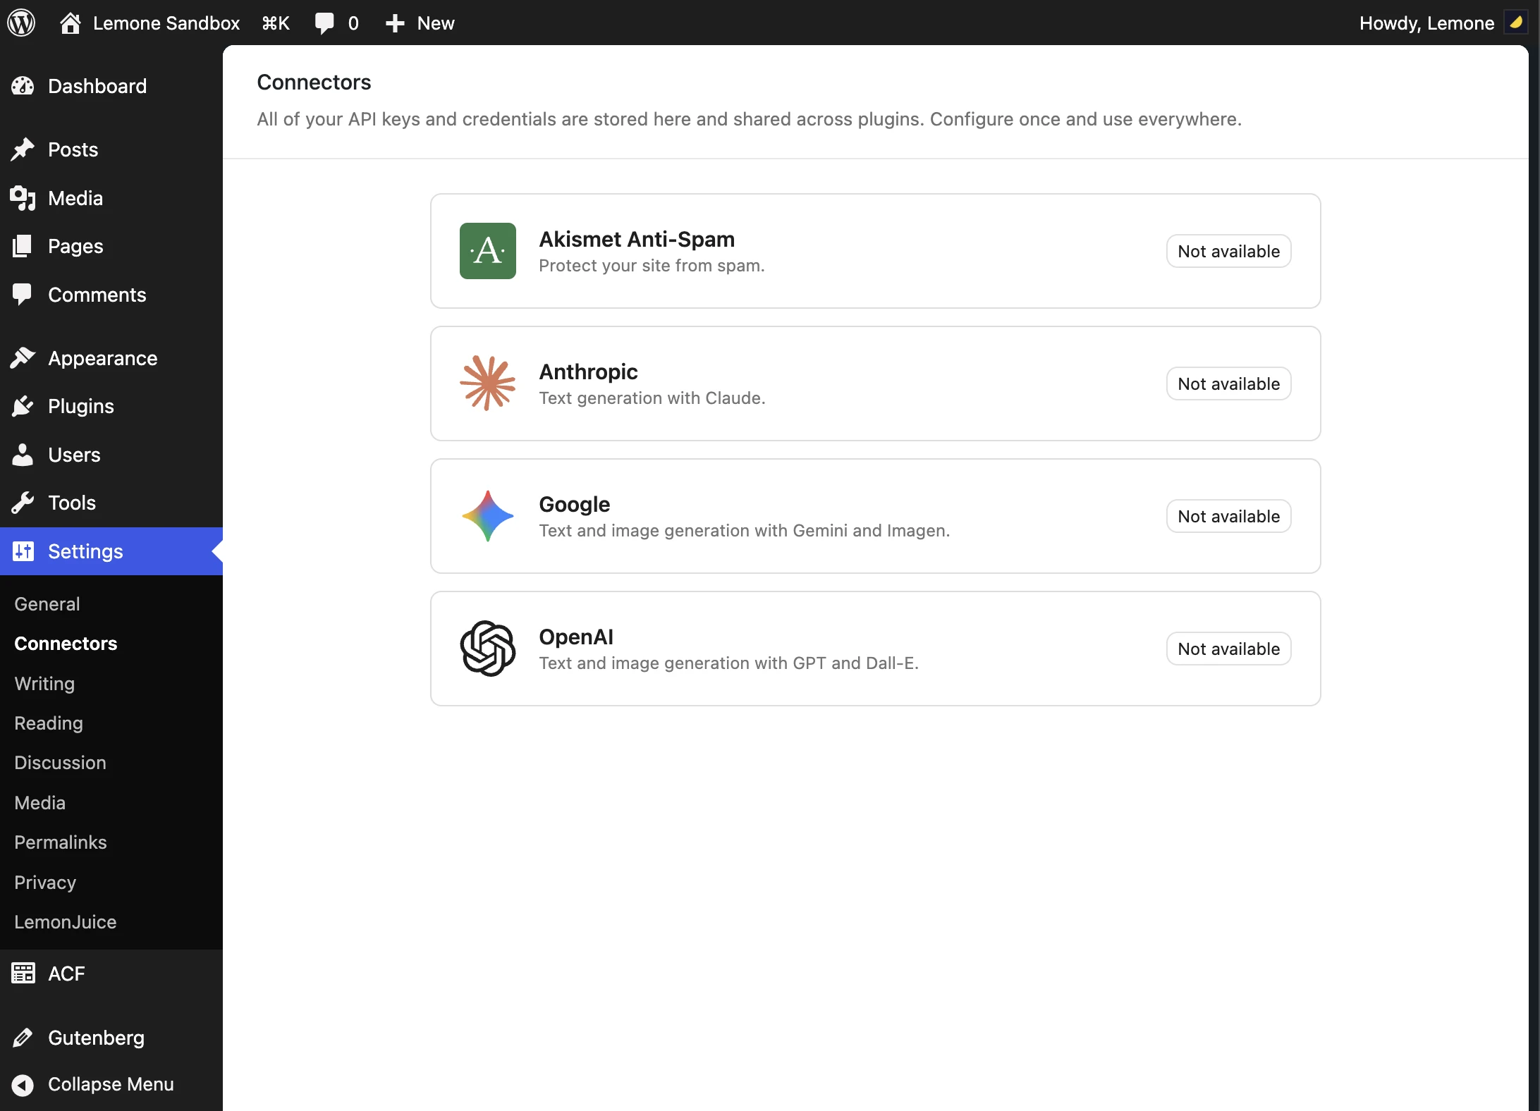Select the Connectors submenu item
Screen dimensions: 1540x1111
(66, 644)
